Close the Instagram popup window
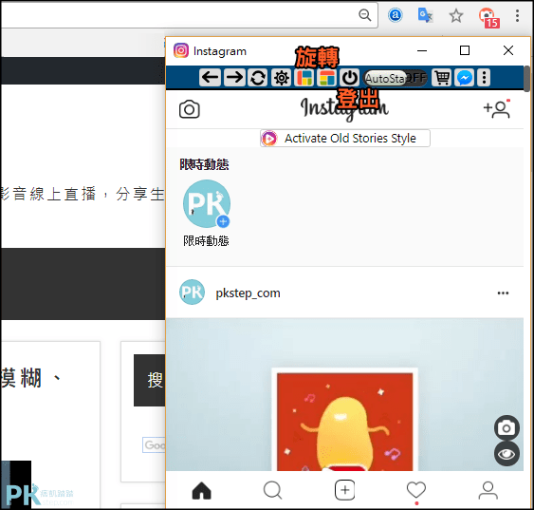Screen dimensions: 534x510 tap(508, 50)
